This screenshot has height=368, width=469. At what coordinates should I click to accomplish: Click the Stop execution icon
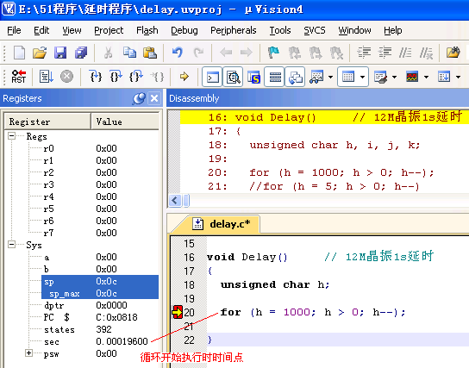pos(66,77)
